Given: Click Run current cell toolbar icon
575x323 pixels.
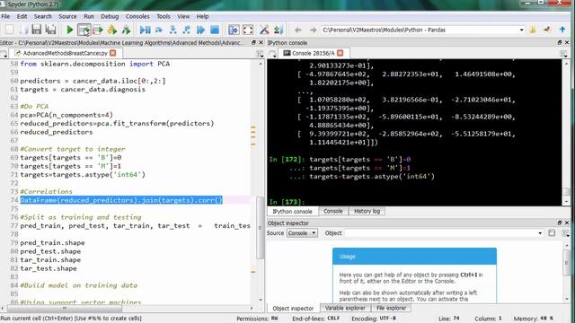Looking at the screenshot, I should pos(84,30).
